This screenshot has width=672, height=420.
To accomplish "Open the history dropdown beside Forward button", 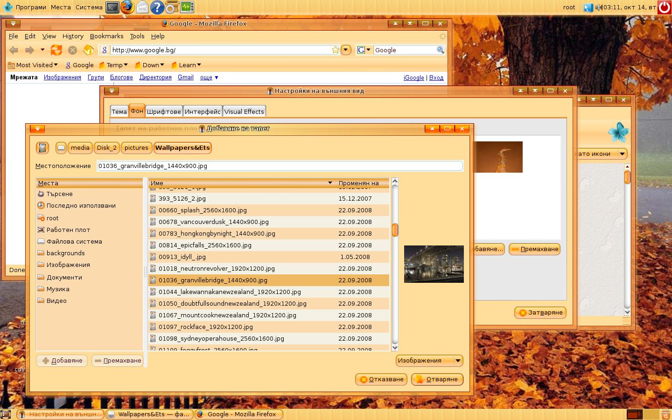I will tap(42, 50).
